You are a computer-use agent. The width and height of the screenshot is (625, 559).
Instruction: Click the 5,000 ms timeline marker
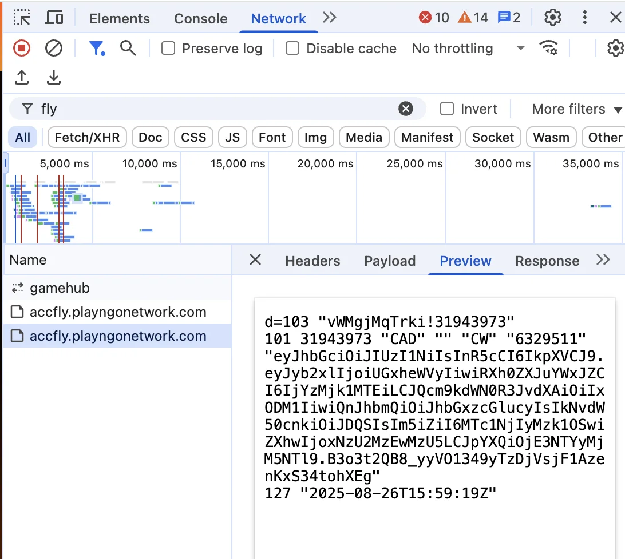pos(64,163)
